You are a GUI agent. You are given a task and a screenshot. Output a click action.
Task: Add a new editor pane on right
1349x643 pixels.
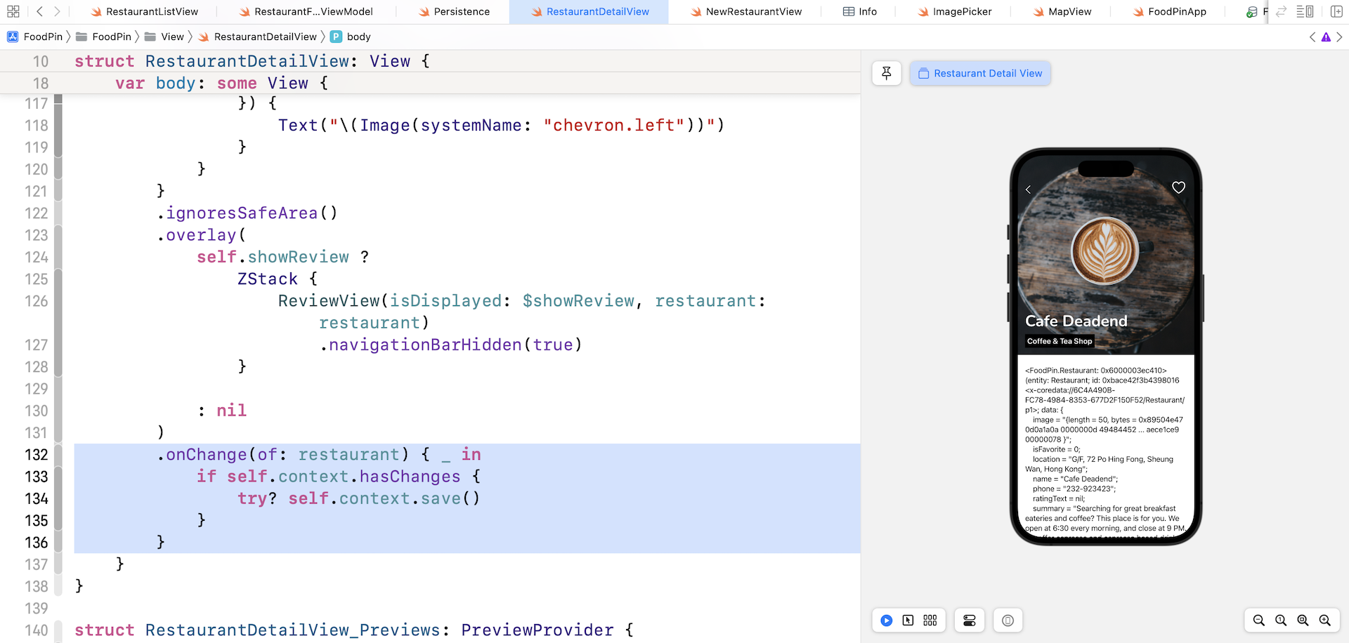1336,11
